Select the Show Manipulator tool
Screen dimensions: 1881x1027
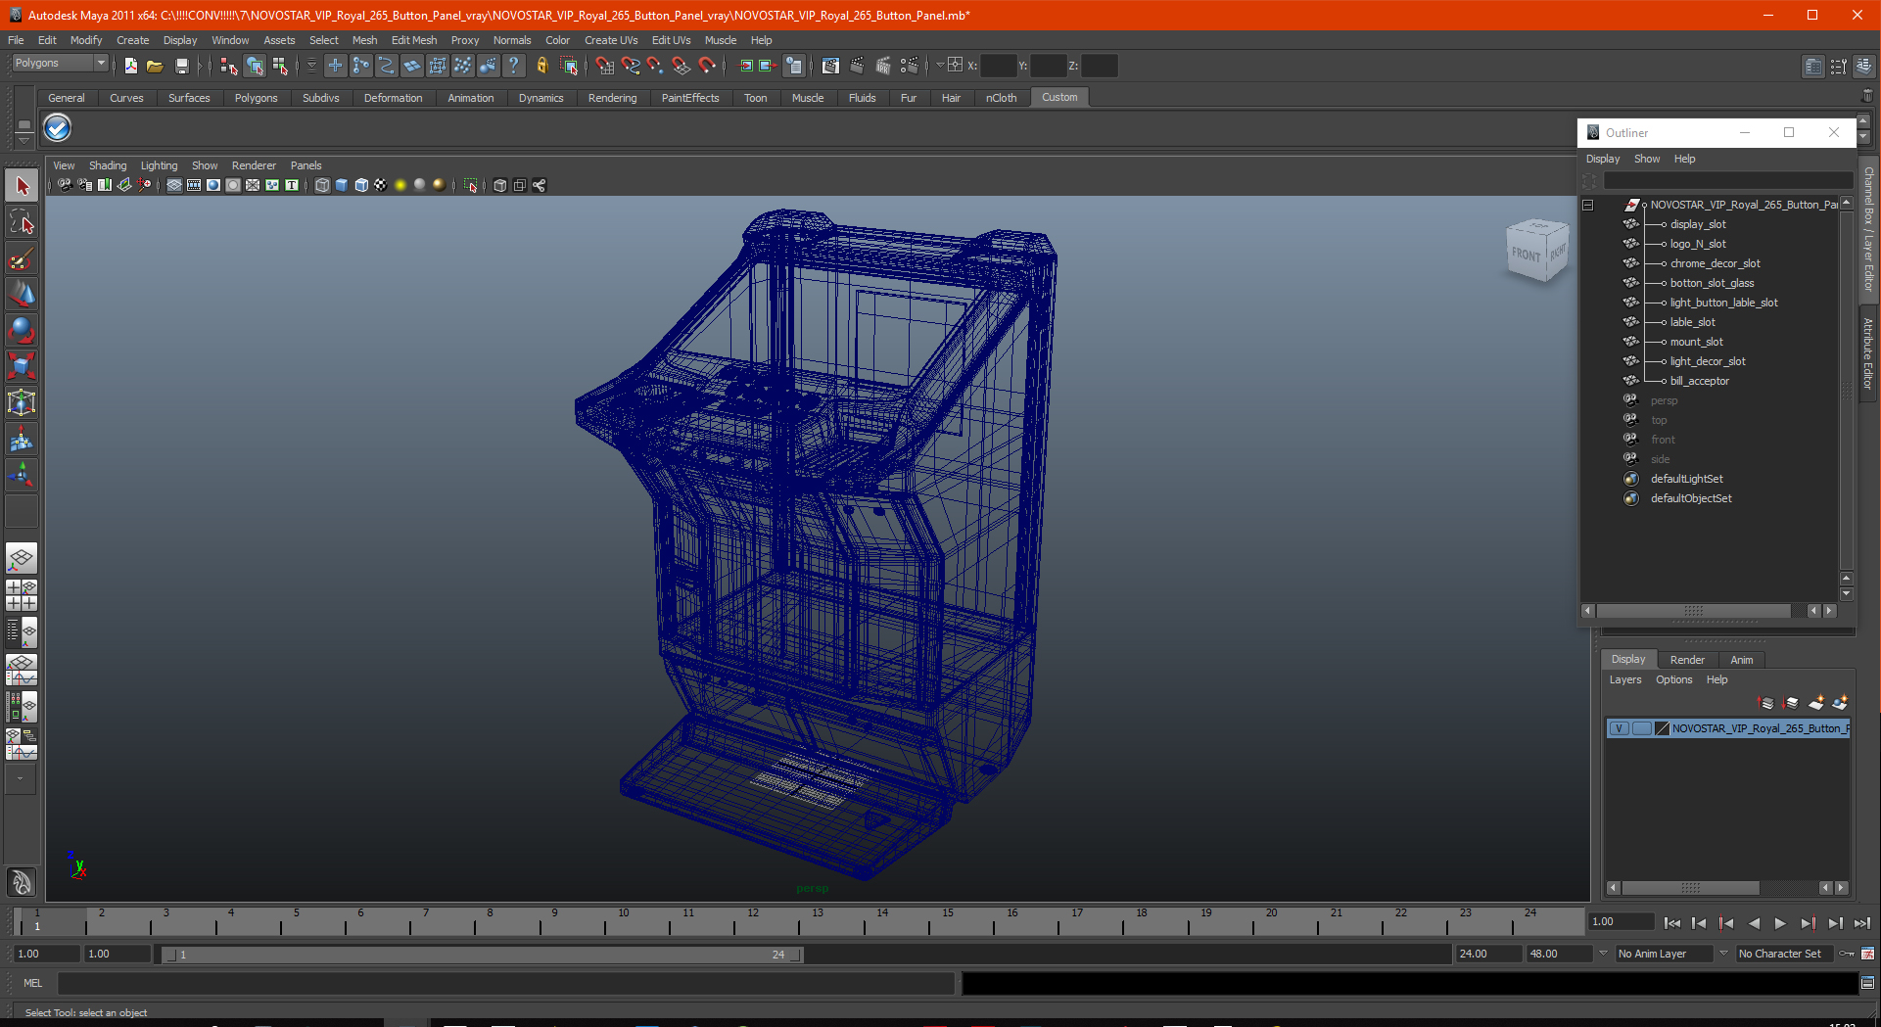(x=22, y=476)
